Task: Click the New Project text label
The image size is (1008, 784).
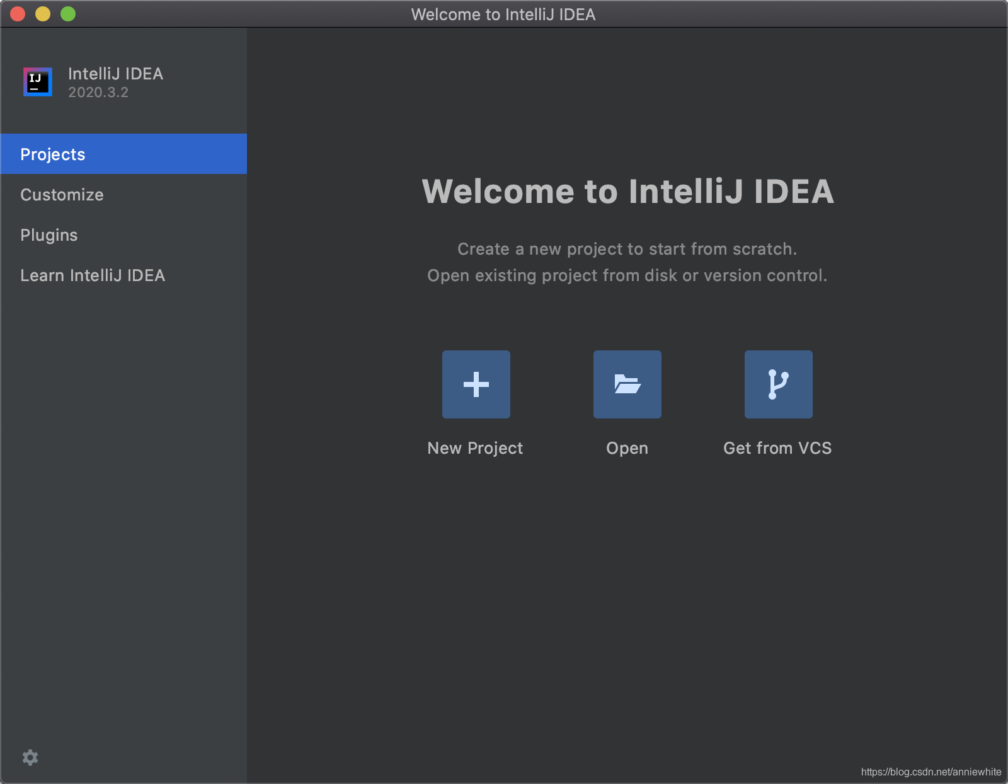Action: 475,448
